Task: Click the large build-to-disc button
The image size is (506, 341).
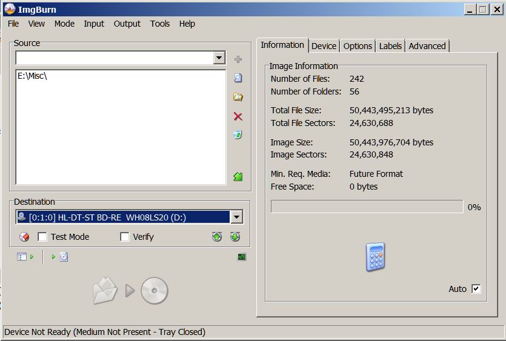Action: (130, 291)
